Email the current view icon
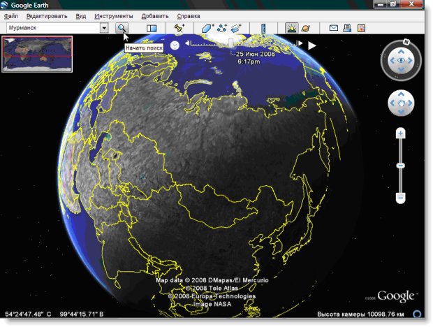The height and width of the screenshot is (327, 433). pos(334,28)
